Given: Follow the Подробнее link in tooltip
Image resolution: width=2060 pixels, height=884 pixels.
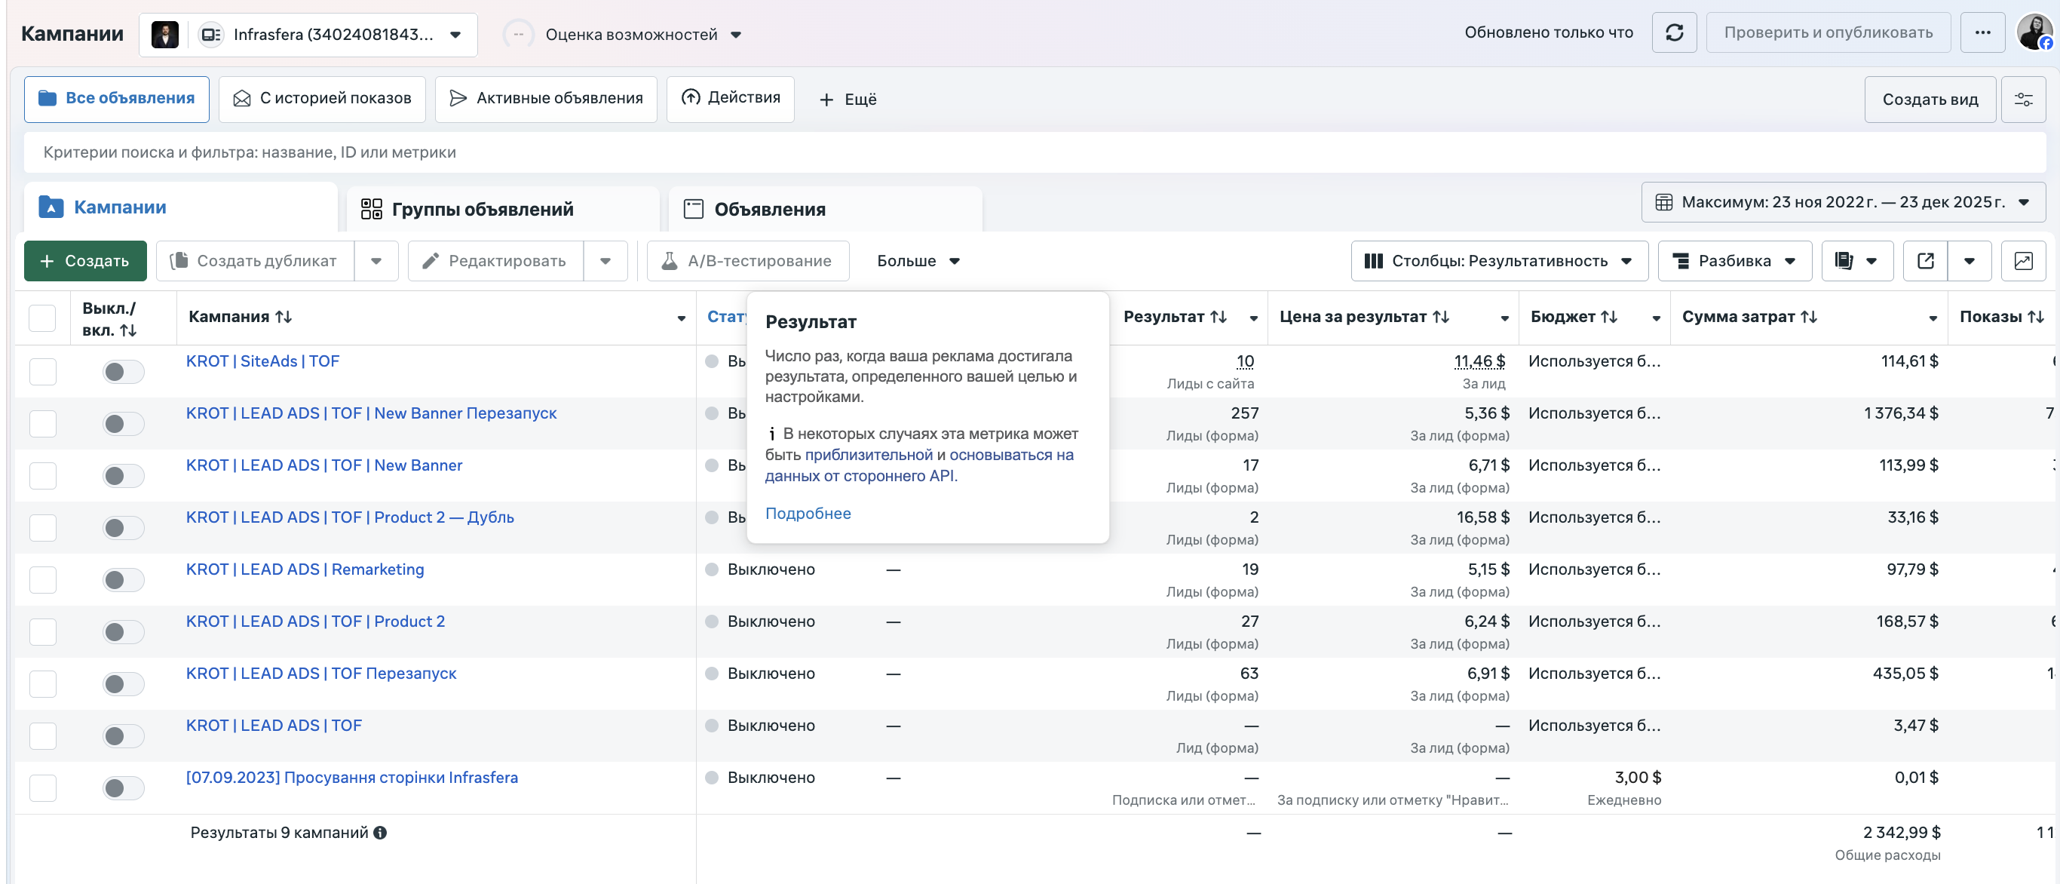Looking at the screenshot, I should pyautogui.click(x=808, y=514).
